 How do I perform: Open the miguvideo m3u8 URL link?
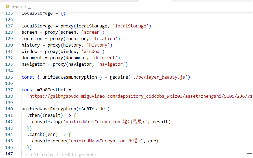click(x=140, y=96)
